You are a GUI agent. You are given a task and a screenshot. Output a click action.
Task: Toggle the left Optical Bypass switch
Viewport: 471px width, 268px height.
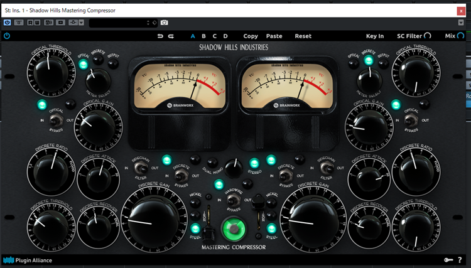pyautogui.click(x=56, y=119)
